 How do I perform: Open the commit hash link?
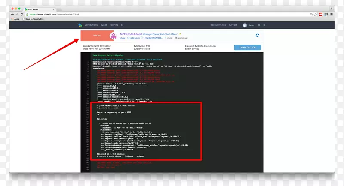click(x=154, y=38)
